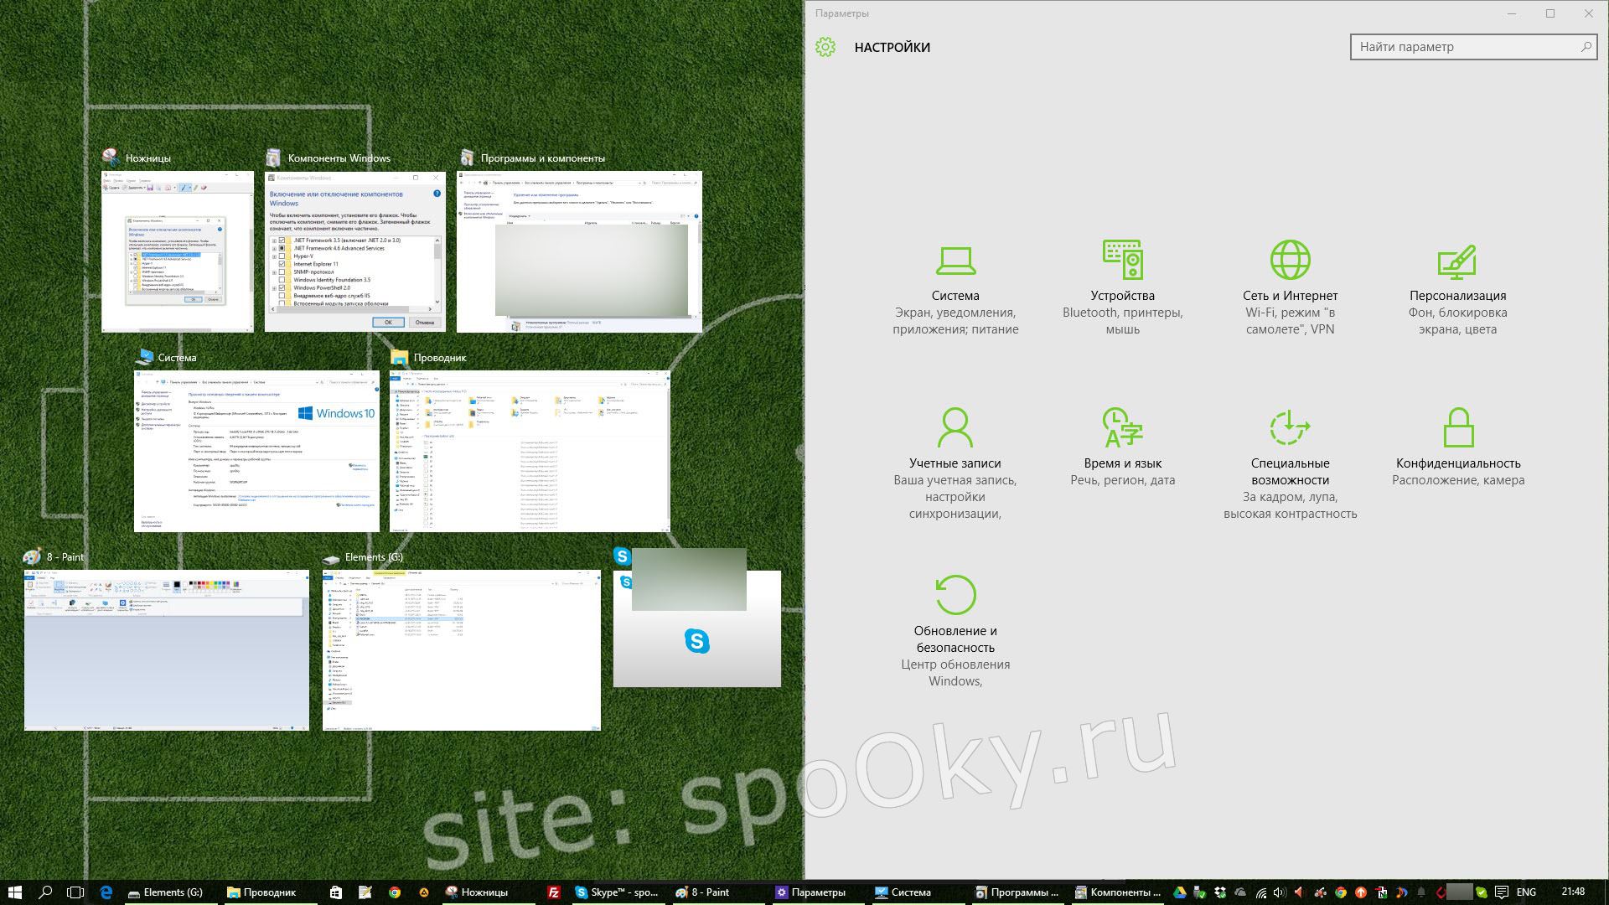This screenshot has width=1609, height=905.
Task: Open the Store icon on taskbar
Action: (x=335, y=892)
